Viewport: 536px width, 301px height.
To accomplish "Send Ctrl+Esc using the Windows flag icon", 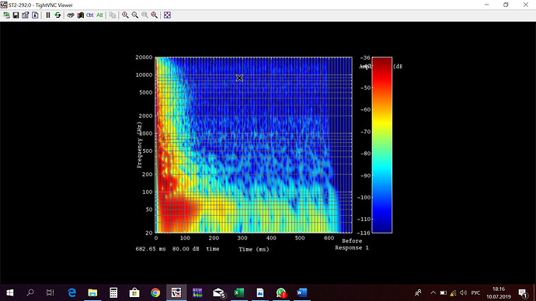I will [80, 15].
